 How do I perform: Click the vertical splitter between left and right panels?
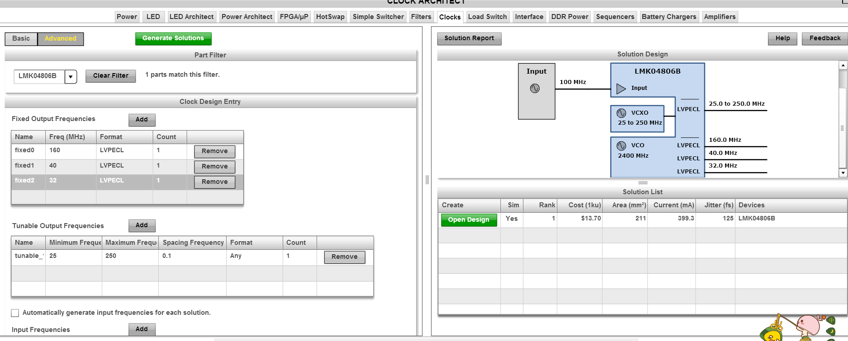(427, 180)
